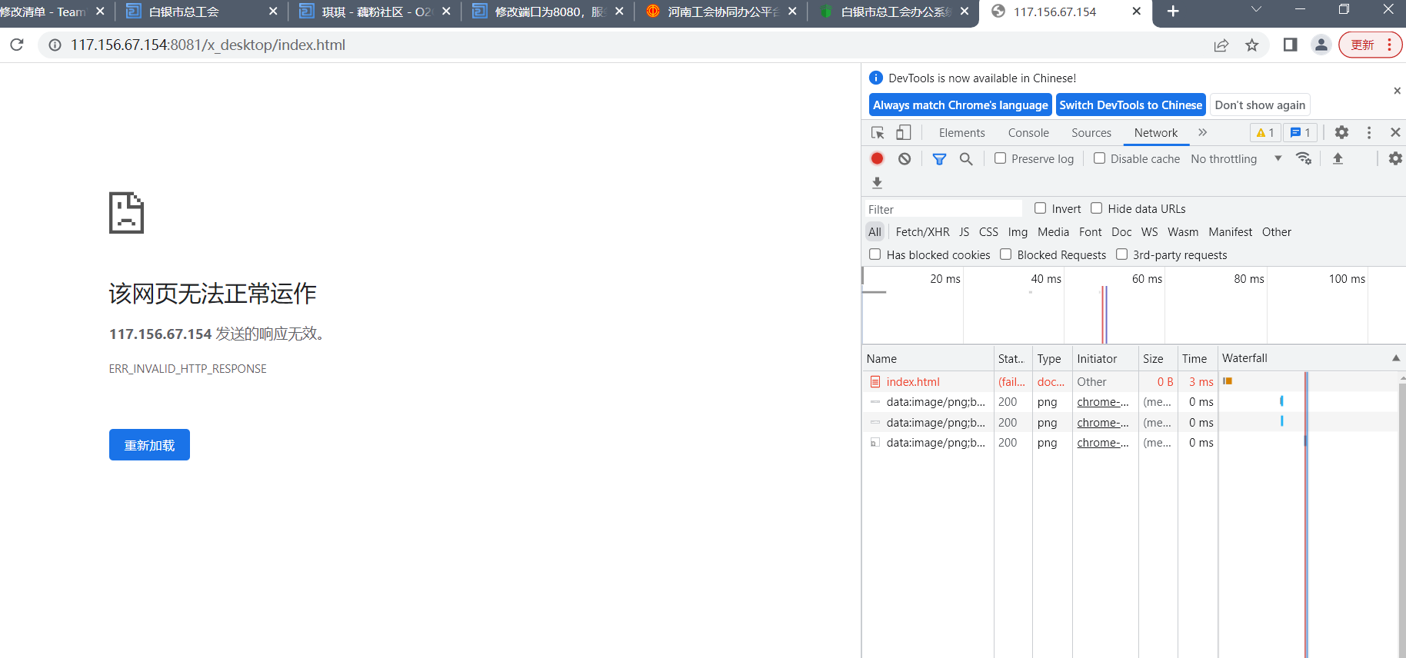The width and height of the screenshot is (1406, 658).
Task: Open network conditions wifi icon
Action: pos(1304,158)
